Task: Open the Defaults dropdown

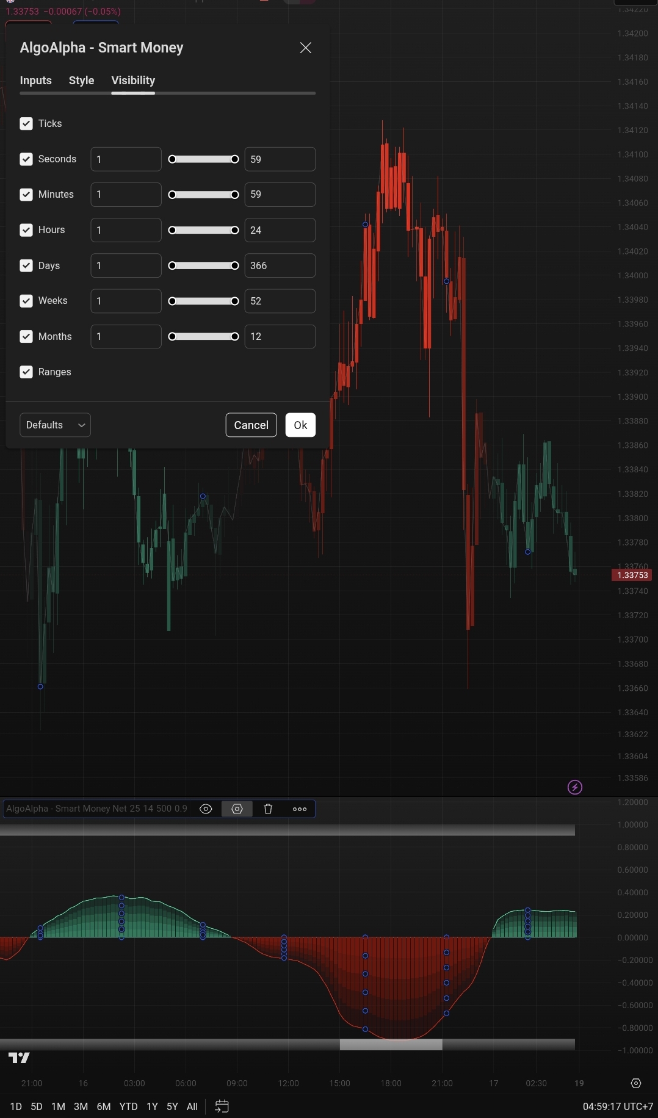Action: coord(55,425)
